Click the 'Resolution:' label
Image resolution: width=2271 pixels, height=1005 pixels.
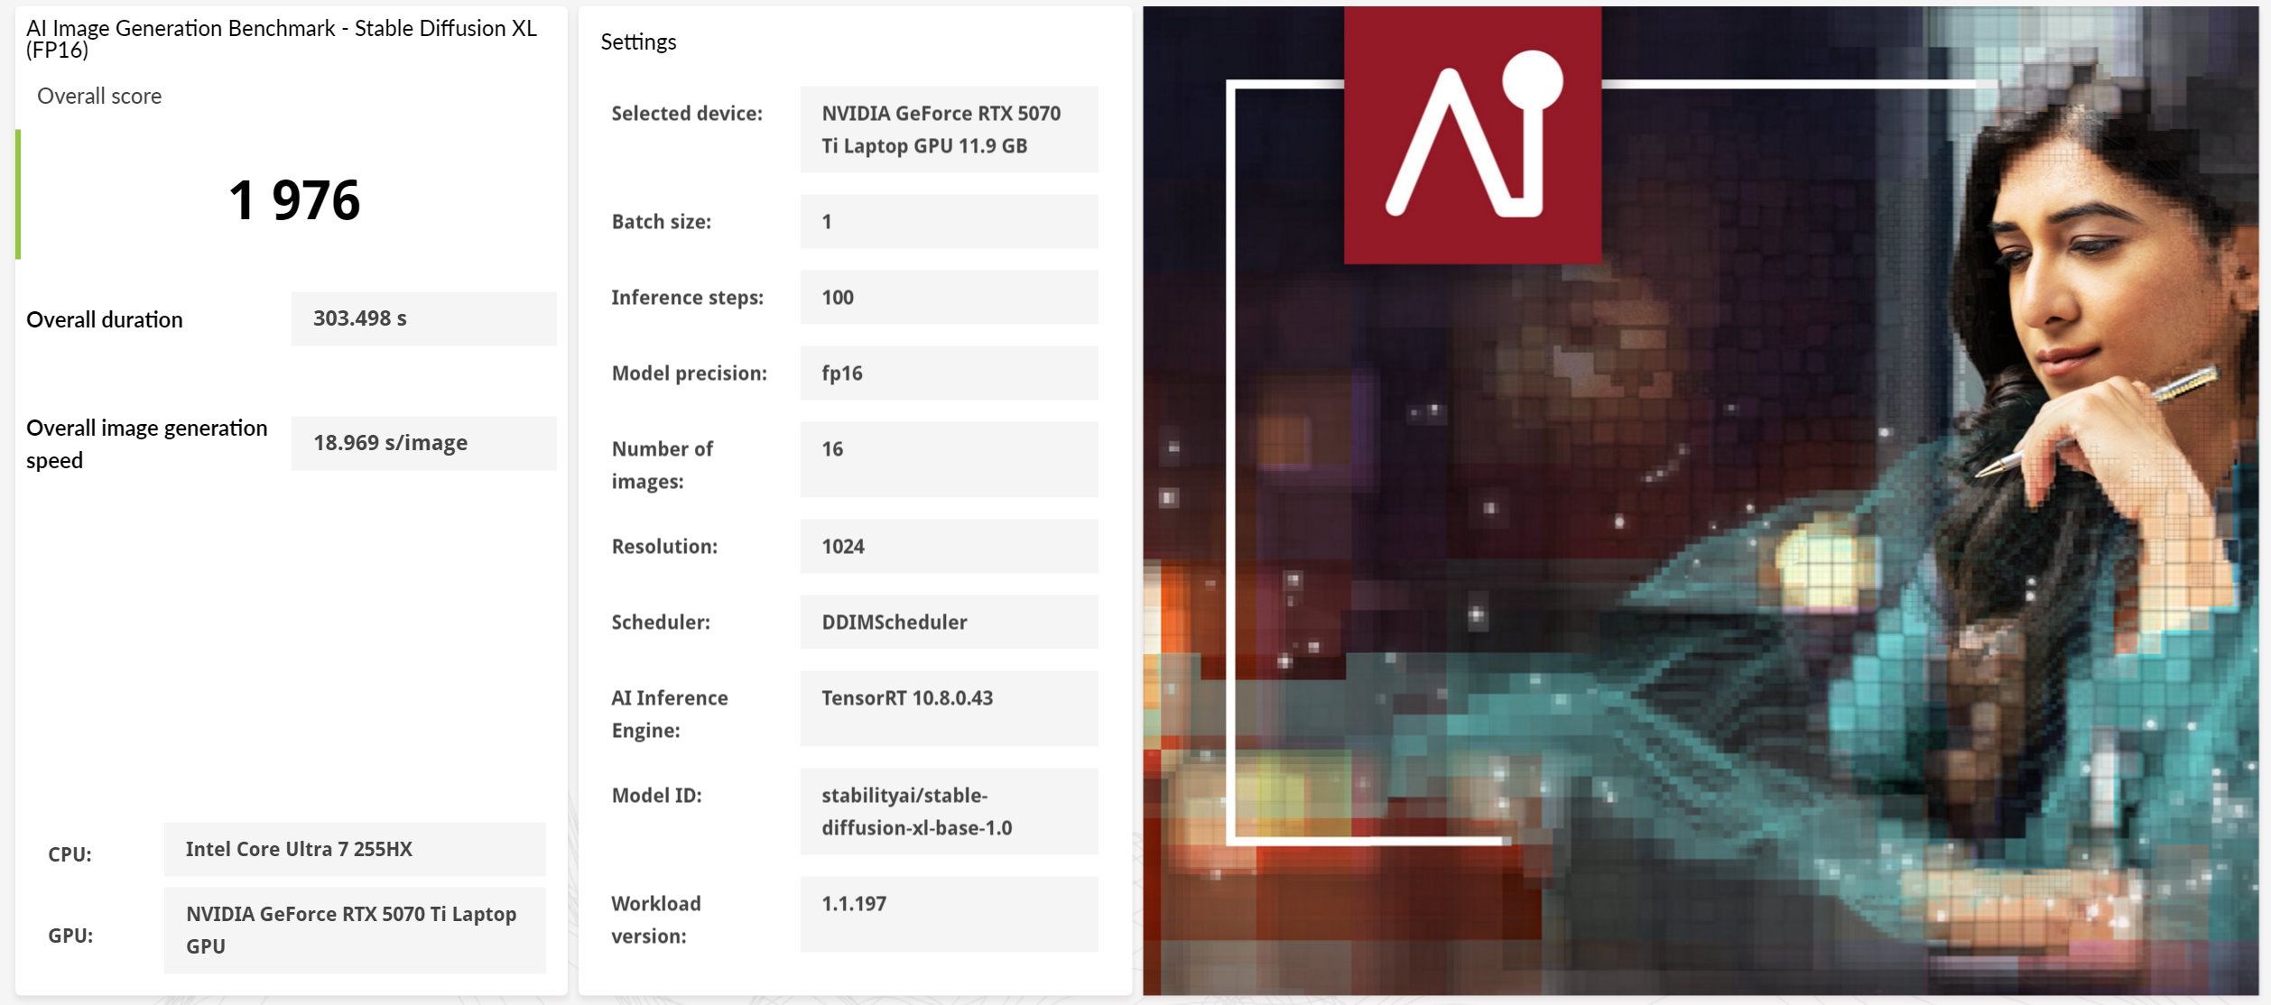pos(664,547)
